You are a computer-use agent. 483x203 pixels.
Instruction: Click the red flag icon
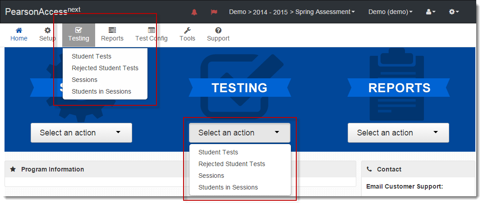[x=214, y=12]
